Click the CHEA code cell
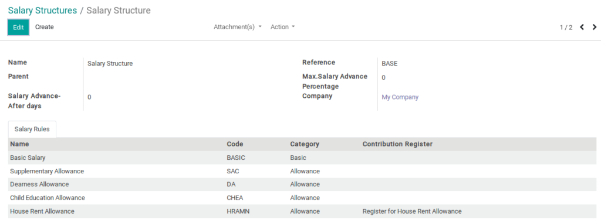Screen dimensions: 601x219 tap(235, 197)
